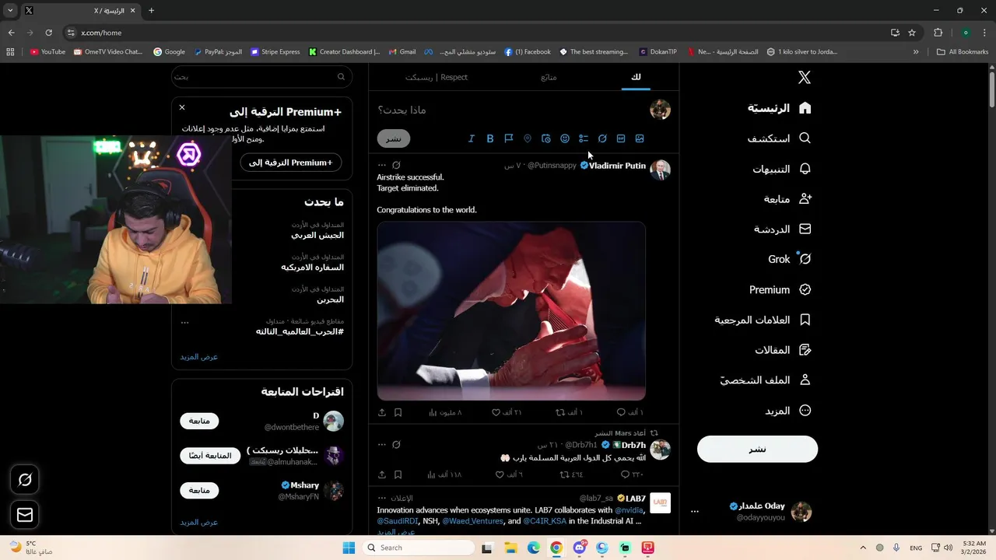Open التنبيهات notifications in the sidebar
The width and height of the screenshot is (996, 560).
(782, 169)
